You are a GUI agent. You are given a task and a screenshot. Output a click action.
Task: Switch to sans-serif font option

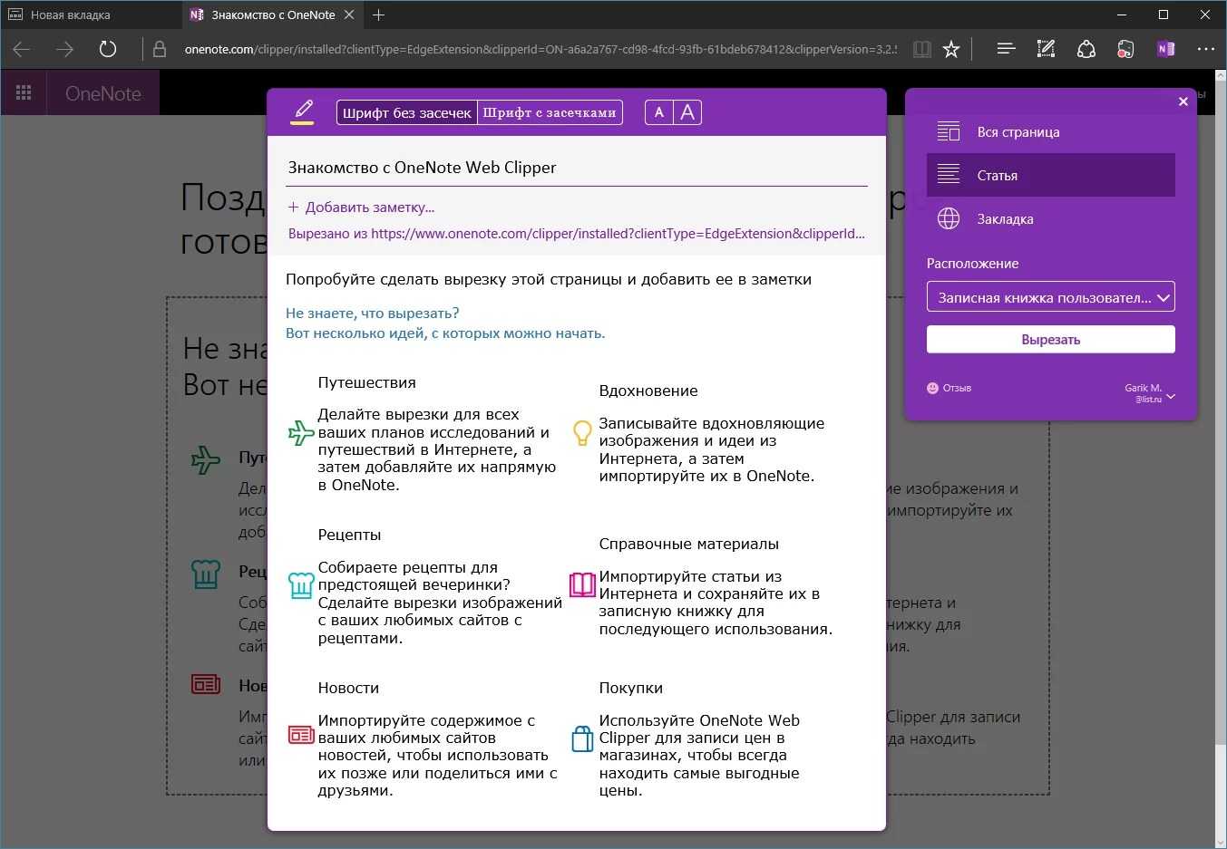407,112
